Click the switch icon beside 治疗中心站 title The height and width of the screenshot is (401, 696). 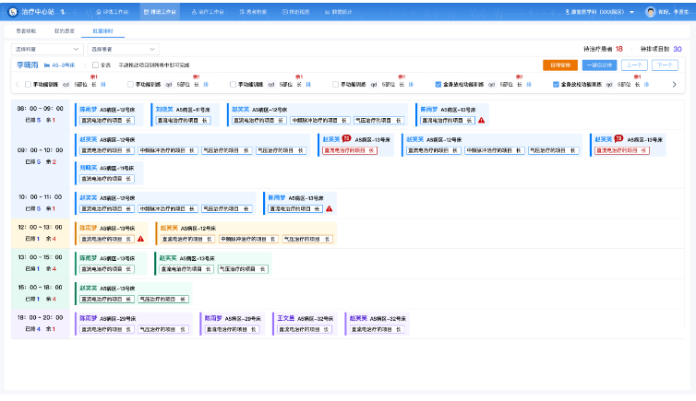click(x=63, y=12)
